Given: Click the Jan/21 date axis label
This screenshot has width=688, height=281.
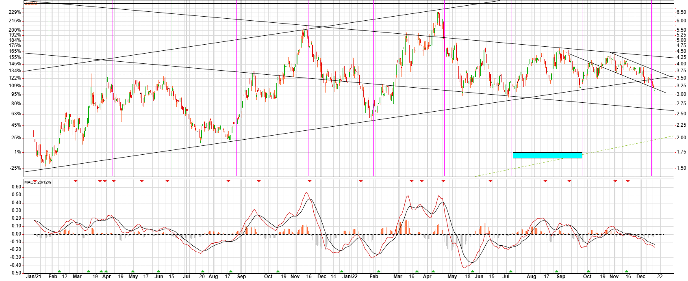Looking at the screenshot, I should click(33, 277).
